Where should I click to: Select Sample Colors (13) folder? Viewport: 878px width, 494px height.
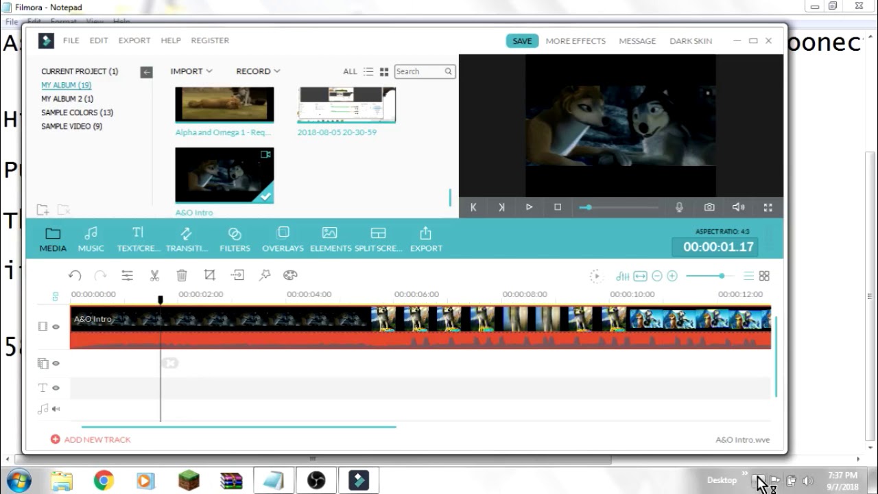tap(77, 113)
